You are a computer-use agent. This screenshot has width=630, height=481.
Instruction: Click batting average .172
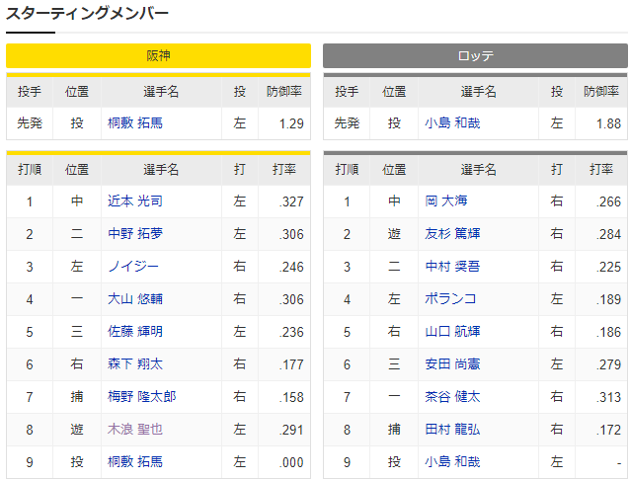click(x=608, y=430)
